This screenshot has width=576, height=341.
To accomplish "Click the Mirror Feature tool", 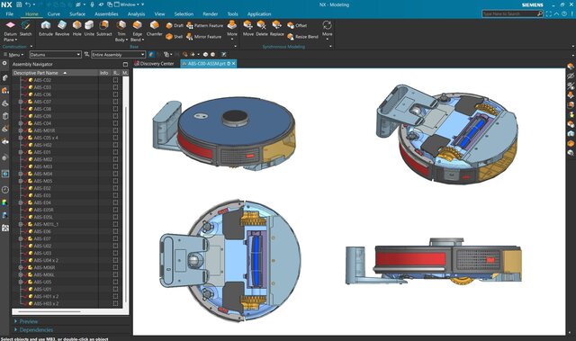I will tap(204, 37).
